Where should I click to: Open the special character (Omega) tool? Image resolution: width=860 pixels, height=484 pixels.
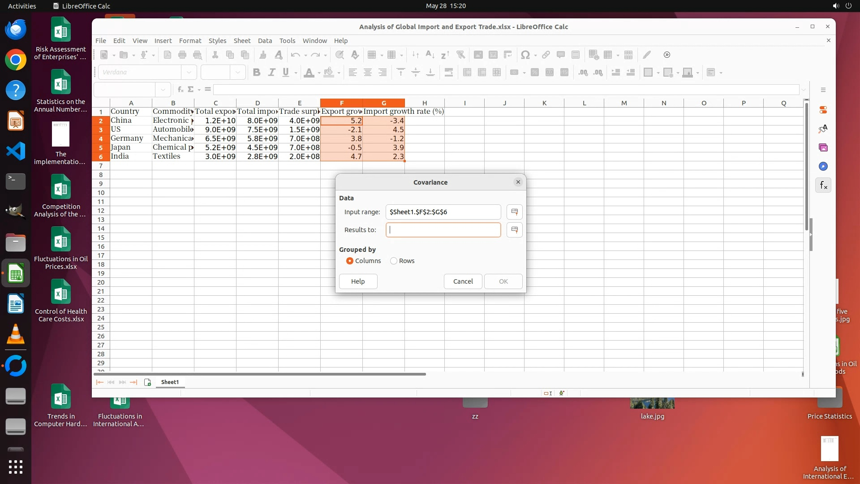coord(525,55)
